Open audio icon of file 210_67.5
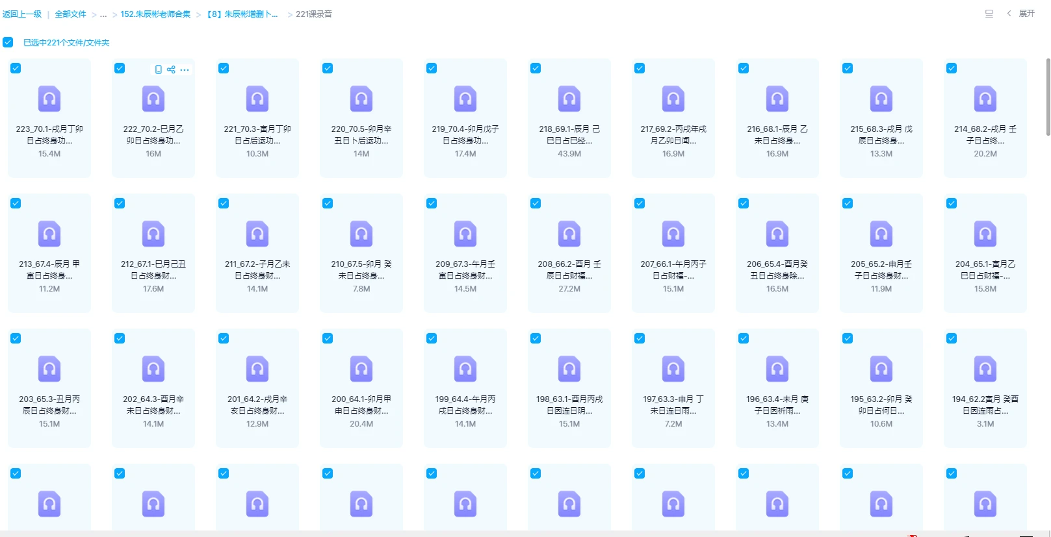This screenshot has width=1051, height=537. point(361,234)
